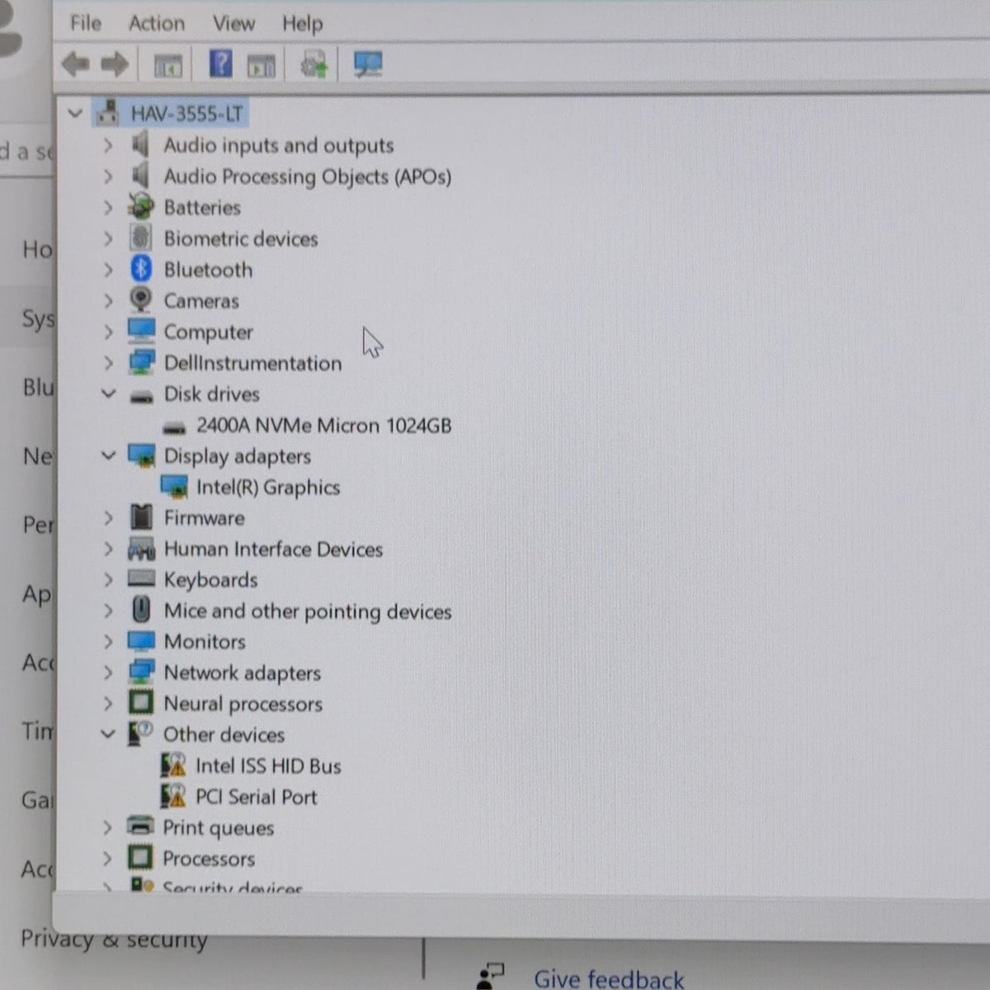
Task: Click the Scan for hardware changes monitor icon
Action: point(367,64)
